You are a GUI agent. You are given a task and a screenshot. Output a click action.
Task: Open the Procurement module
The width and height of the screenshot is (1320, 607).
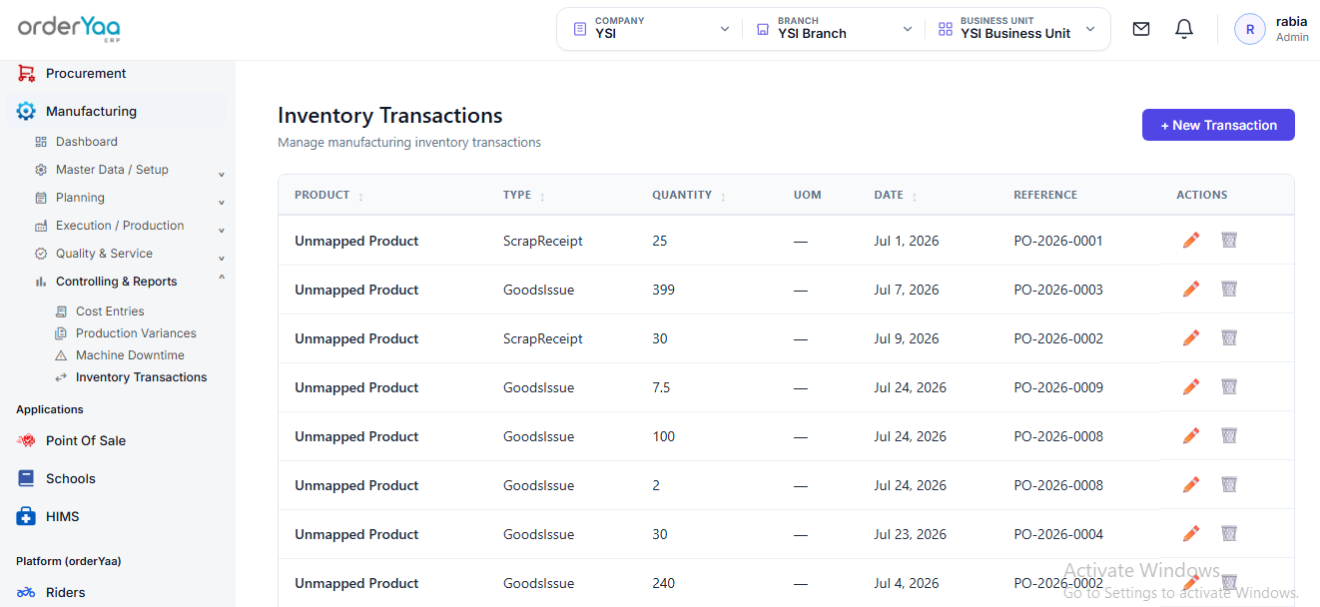[86, 73]
